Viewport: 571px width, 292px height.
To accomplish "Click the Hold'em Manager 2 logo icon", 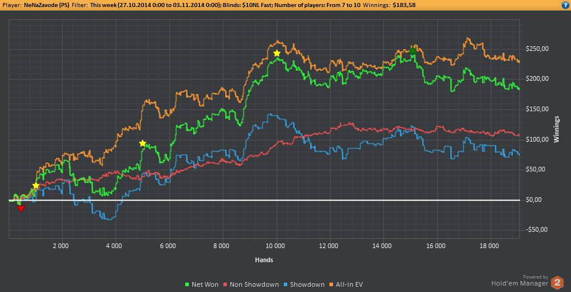I will pyautogui.click(x=557, y=283).
